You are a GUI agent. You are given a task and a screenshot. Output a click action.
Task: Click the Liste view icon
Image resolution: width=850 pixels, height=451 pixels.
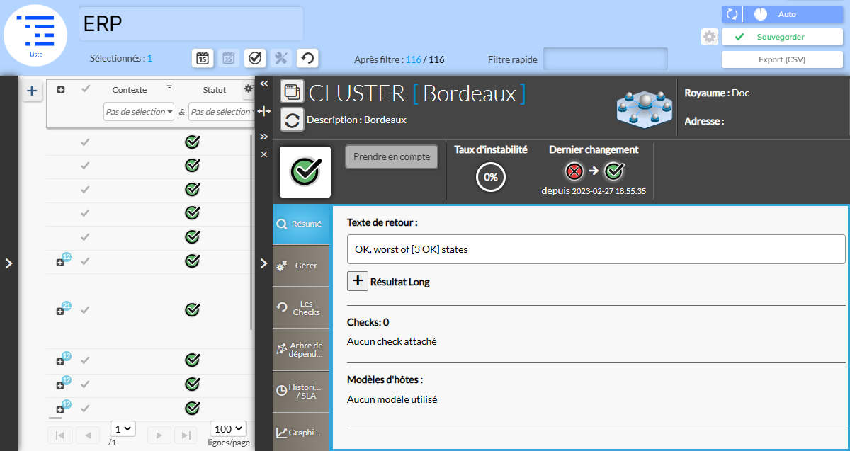(35, 35)
